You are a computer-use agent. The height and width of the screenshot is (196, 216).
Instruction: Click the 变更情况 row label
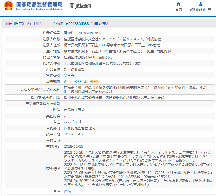[53, 169]
